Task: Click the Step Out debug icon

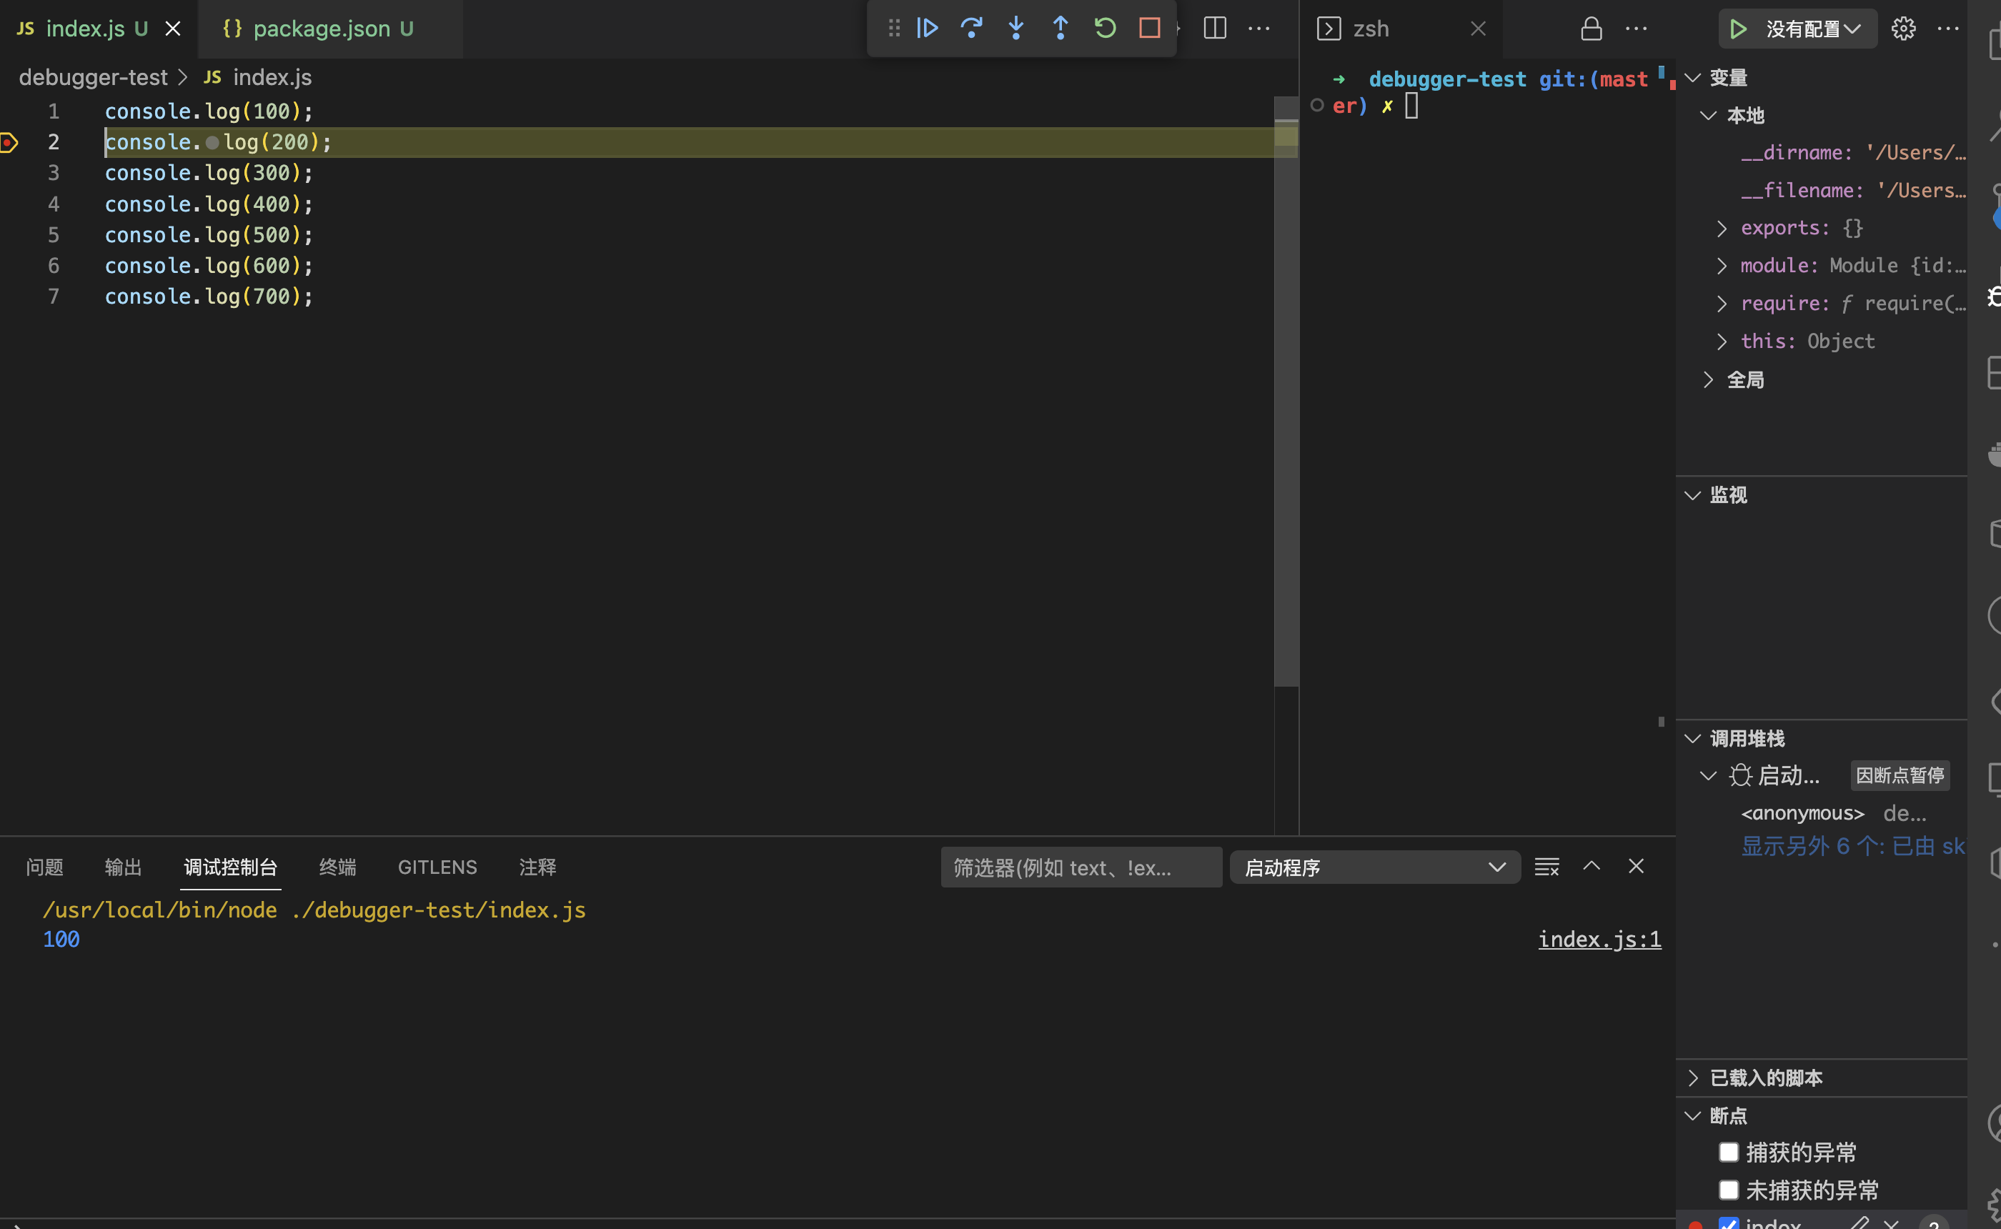Action: [x=1060, y=29]
